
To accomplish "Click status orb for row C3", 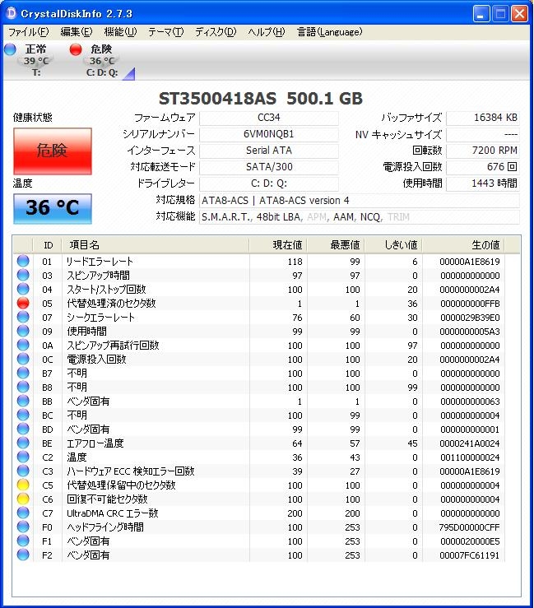I will click(23, 471).
